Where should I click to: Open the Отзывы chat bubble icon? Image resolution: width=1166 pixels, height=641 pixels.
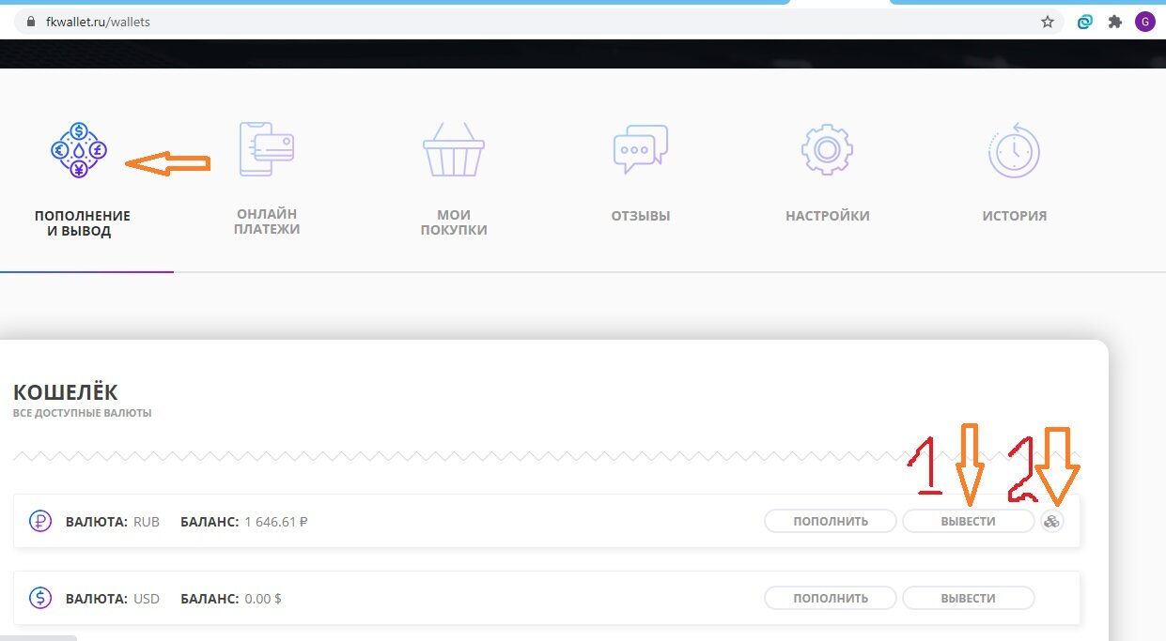pyautogui.click(x=640, y=149)
